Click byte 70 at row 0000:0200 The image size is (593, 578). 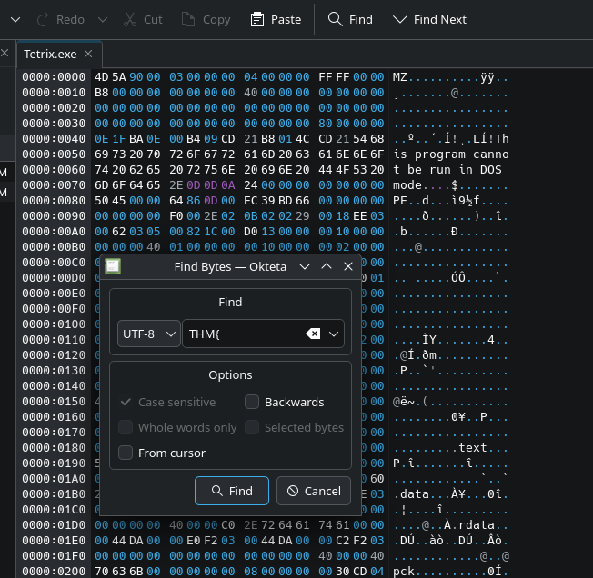[x=101, y=572]
